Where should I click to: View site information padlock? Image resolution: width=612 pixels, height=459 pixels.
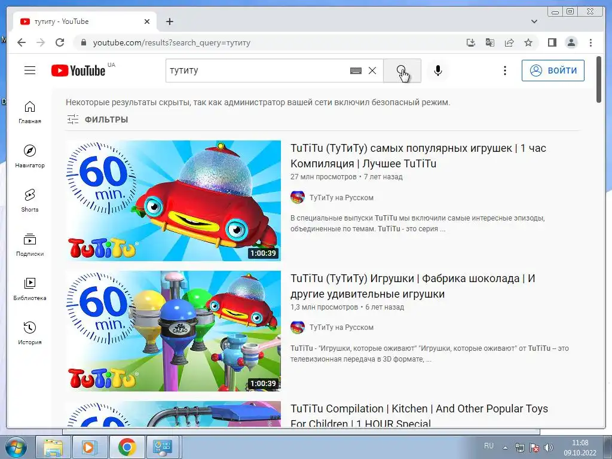pos(84,42)
